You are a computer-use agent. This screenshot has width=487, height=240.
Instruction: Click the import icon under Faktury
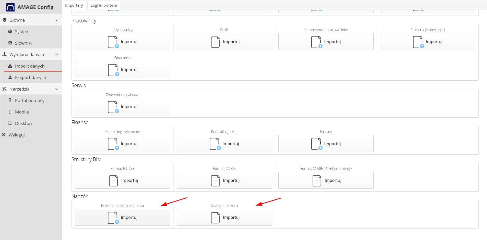coord(317,144)
